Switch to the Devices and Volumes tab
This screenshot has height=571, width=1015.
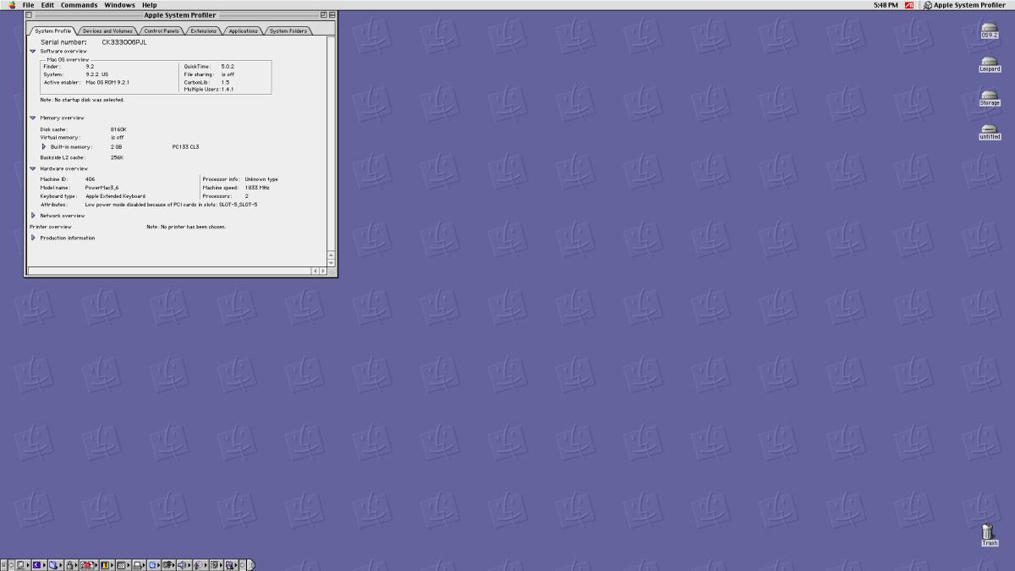click(107, 31)
